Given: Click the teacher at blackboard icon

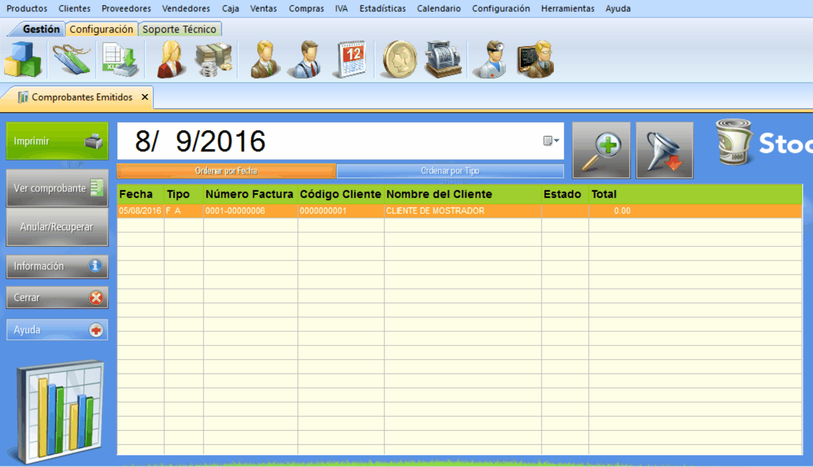Looking at the screenshot, I should coord(536,59).
